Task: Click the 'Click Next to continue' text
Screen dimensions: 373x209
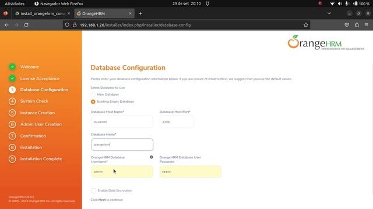Action: (107, 200)
